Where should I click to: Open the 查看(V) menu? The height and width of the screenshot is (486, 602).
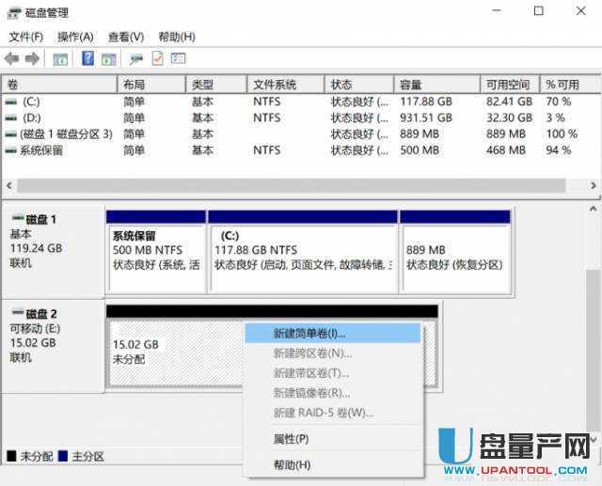coord(125,37)
